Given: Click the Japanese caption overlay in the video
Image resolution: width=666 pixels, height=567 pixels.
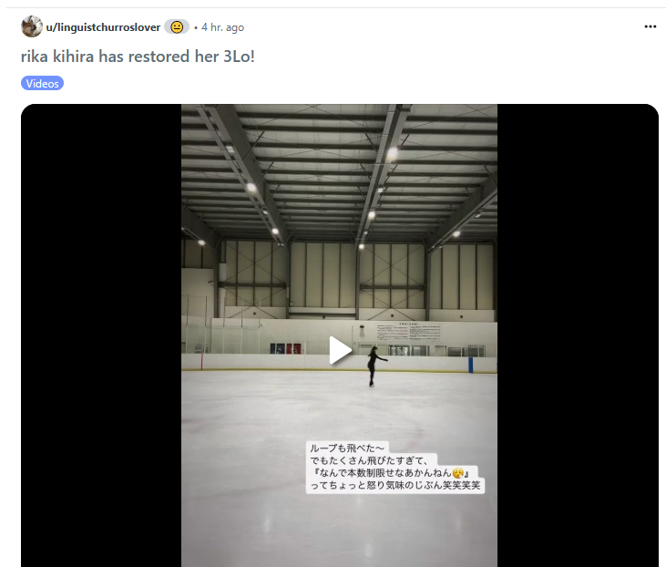Looking at the screenshot, I should click(395, 467).
